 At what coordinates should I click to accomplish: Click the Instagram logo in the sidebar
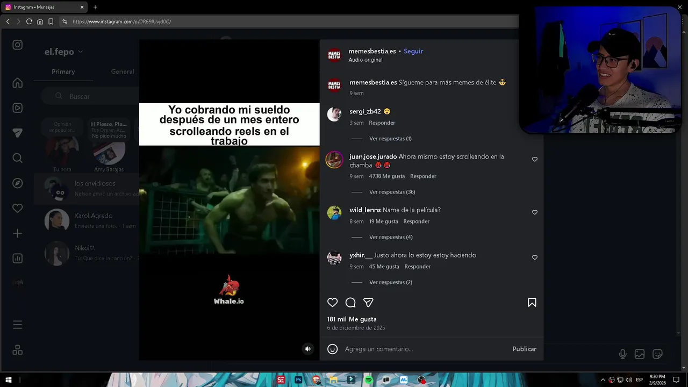[x=18, y=45]
